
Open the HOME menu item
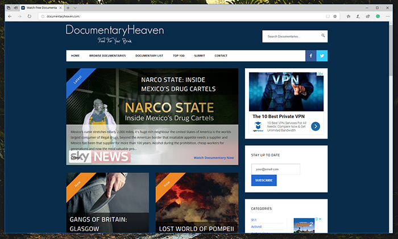[x=75, y=56]
